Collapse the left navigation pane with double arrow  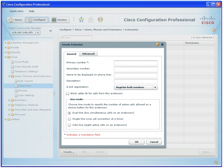click(x=51, y=31)
